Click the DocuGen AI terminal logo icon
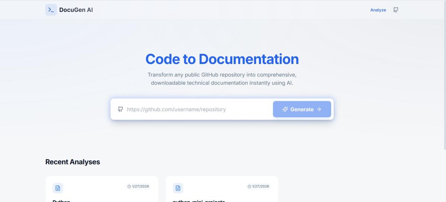Screen dimensions: 446x202 point(51,10)
